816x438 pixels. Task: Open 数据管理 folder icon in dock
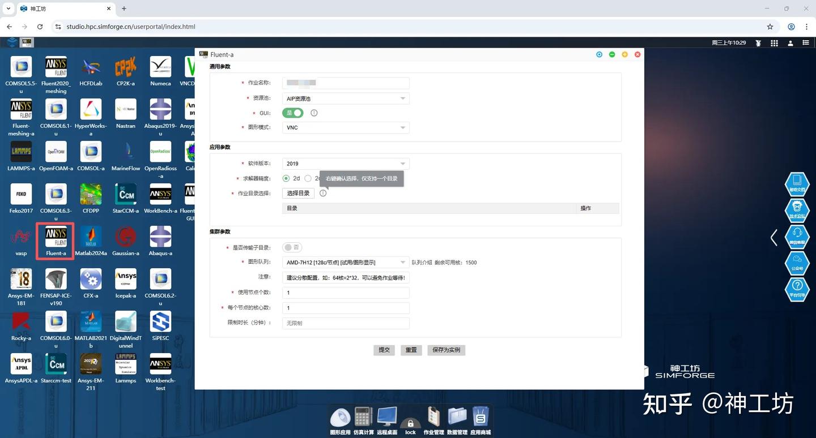(x=457, y=418)
